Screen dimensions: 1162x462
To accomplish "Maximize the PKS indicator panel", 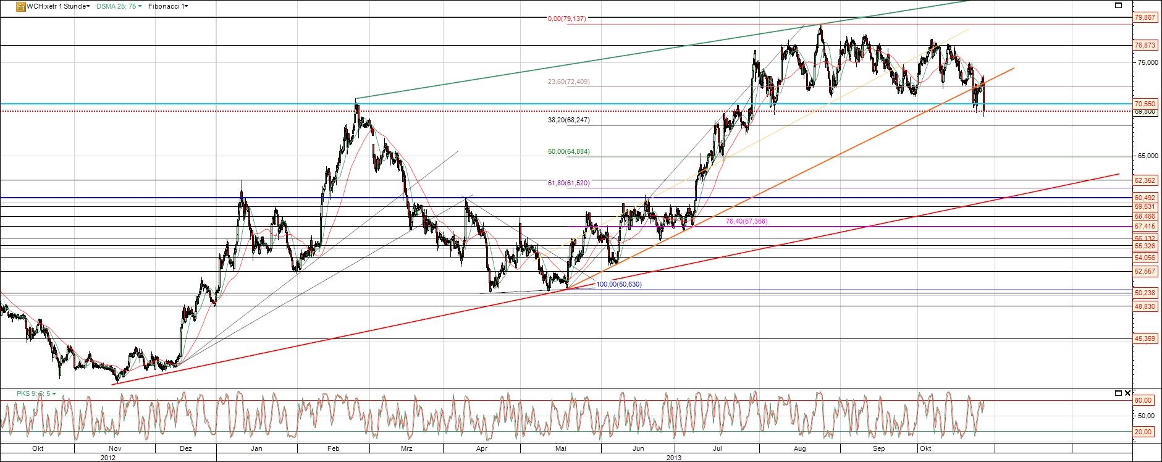I will [1118, 393].
